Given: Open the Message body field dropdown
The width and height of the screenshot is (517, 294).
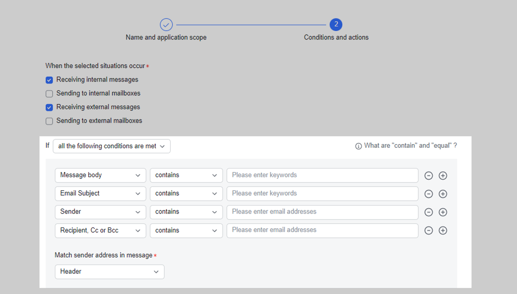Looking at the screenshot, I should click(100, 175).
